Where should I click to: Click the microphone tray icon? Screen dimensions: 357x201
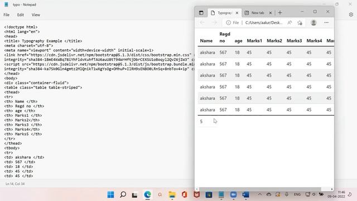click(287, 194)
